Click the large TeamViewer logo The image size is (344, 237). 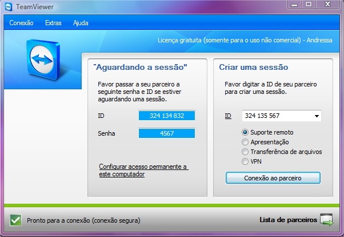click(x=43, y=59)
